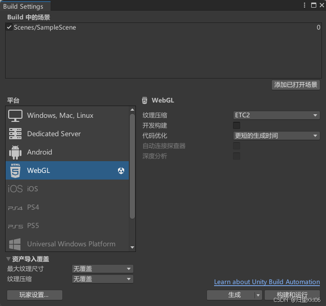Click the 构建和运行 button
326x306 pixels.
click(x=292, y=295)
